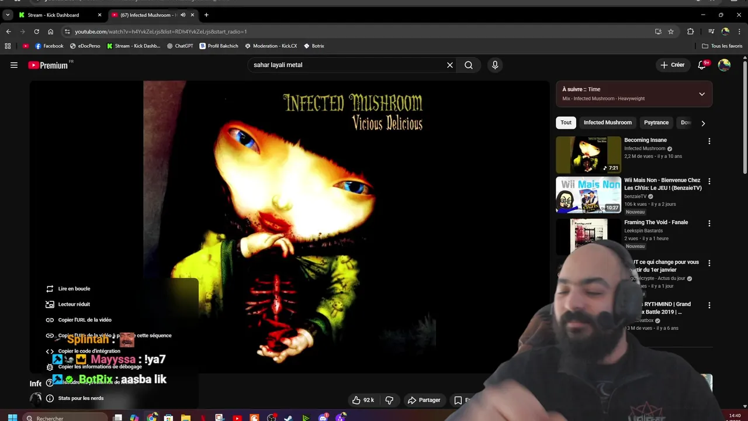Open options for Becoming Insane video
Image resolution: width=748 pixels, height=421 pixels.
coord(709,142)
